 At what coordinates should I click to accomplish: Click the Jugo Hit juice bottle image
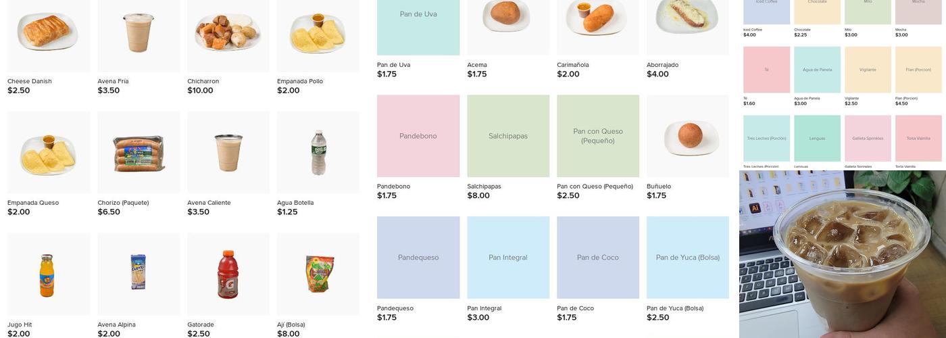(47, 274)
